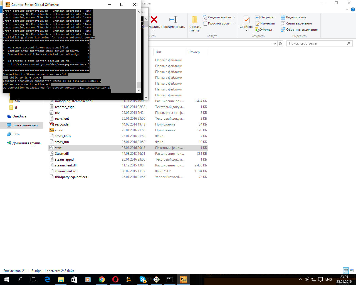Sort files by the Размер column header

pos(197,52)
